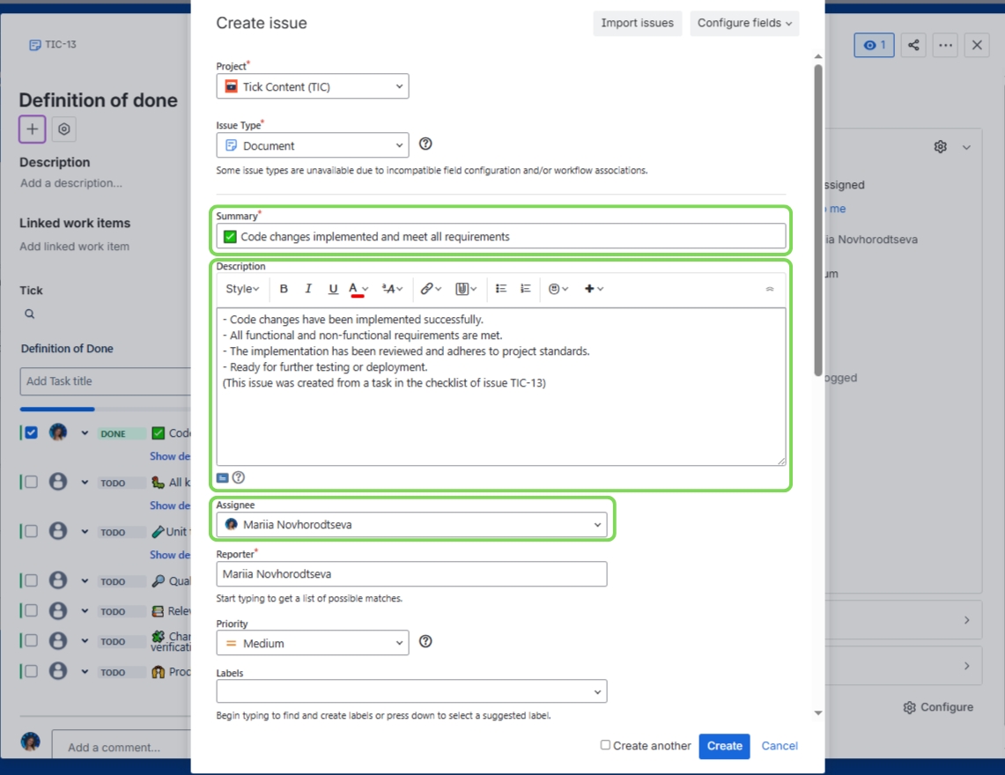Open the Configure fields menu
Viewport: 1005px width, 775px height.
[744, 23]
